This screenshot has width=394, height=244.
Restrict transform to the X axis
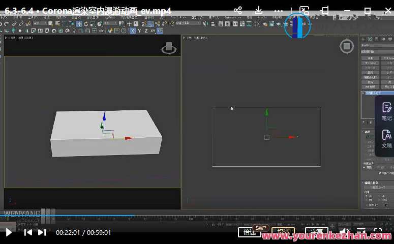[x=132, y=31]
